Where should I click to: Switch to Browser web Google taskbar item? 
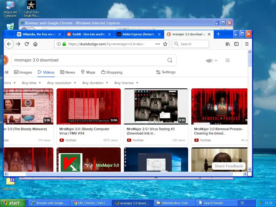click(x=49, y=203)
